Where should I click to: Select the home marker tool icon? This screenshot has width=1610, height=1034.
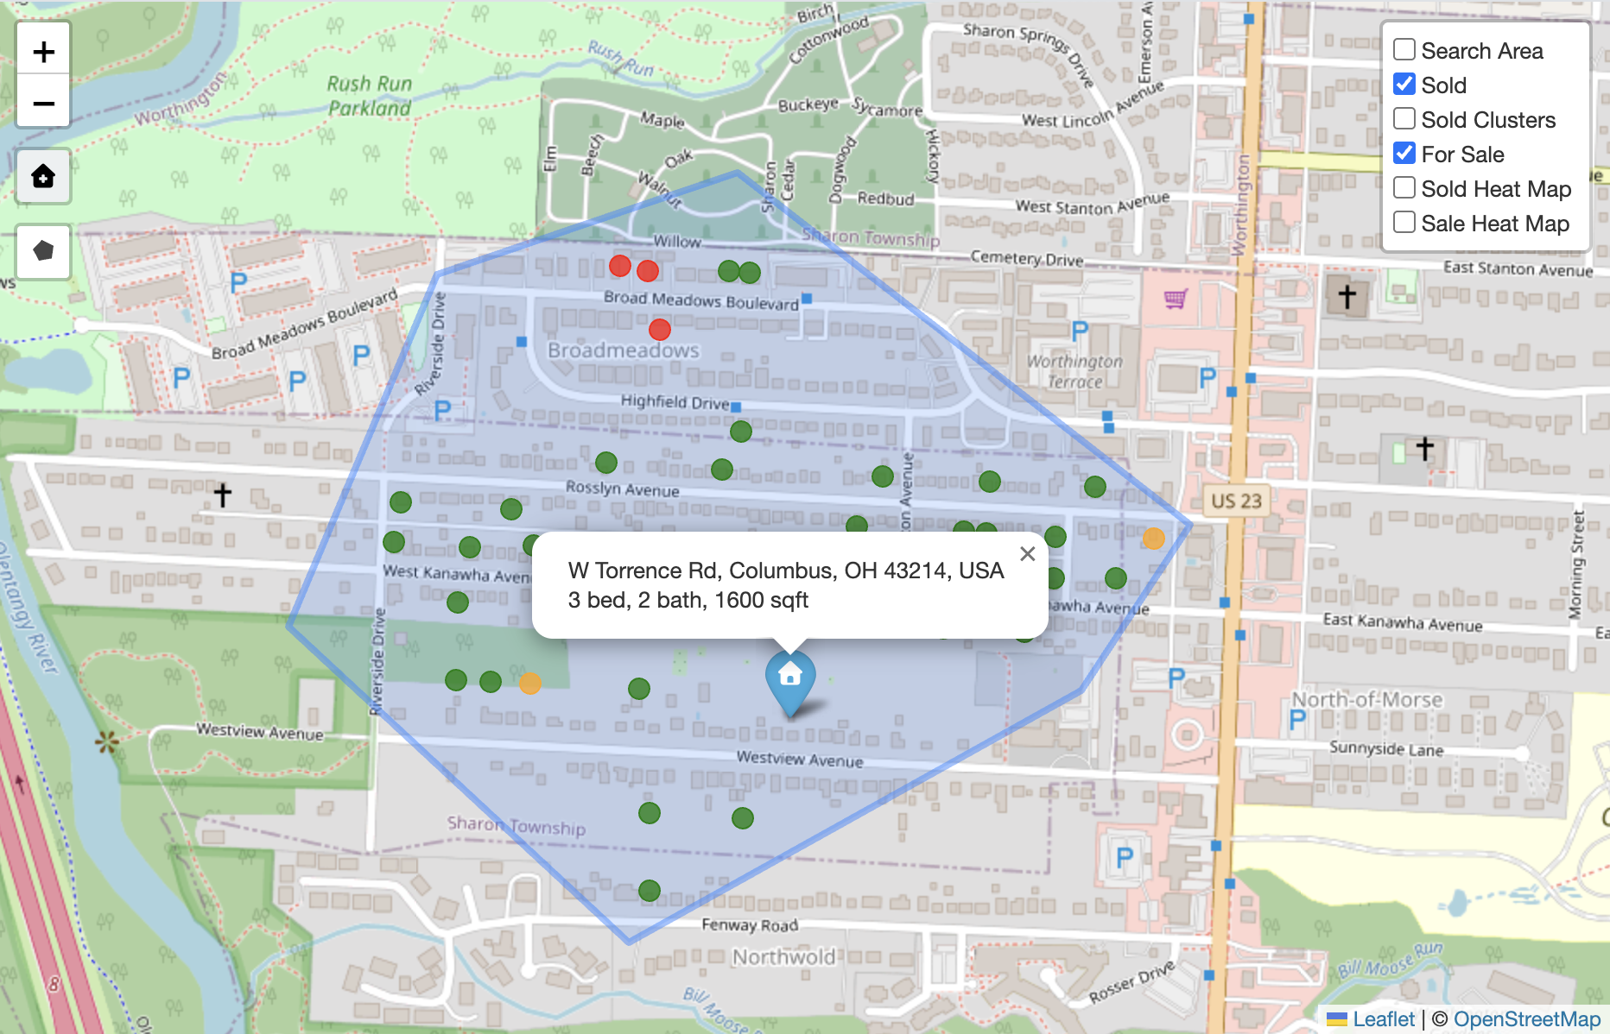pyautogui.click(x=42, y=176)
